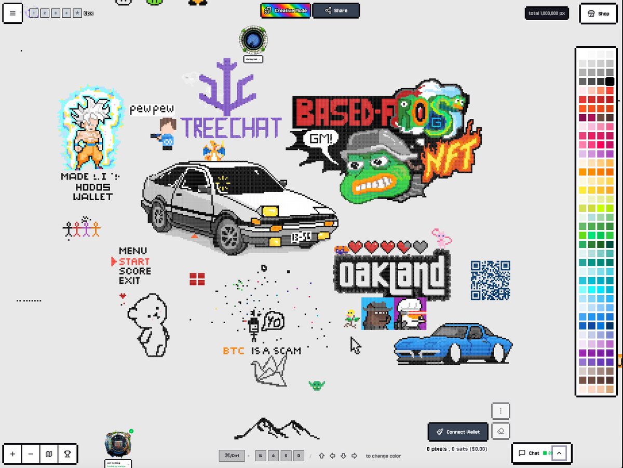Click the START entry in pixel menu
Viewport: 623px width, 468px height.
point(134,261)
